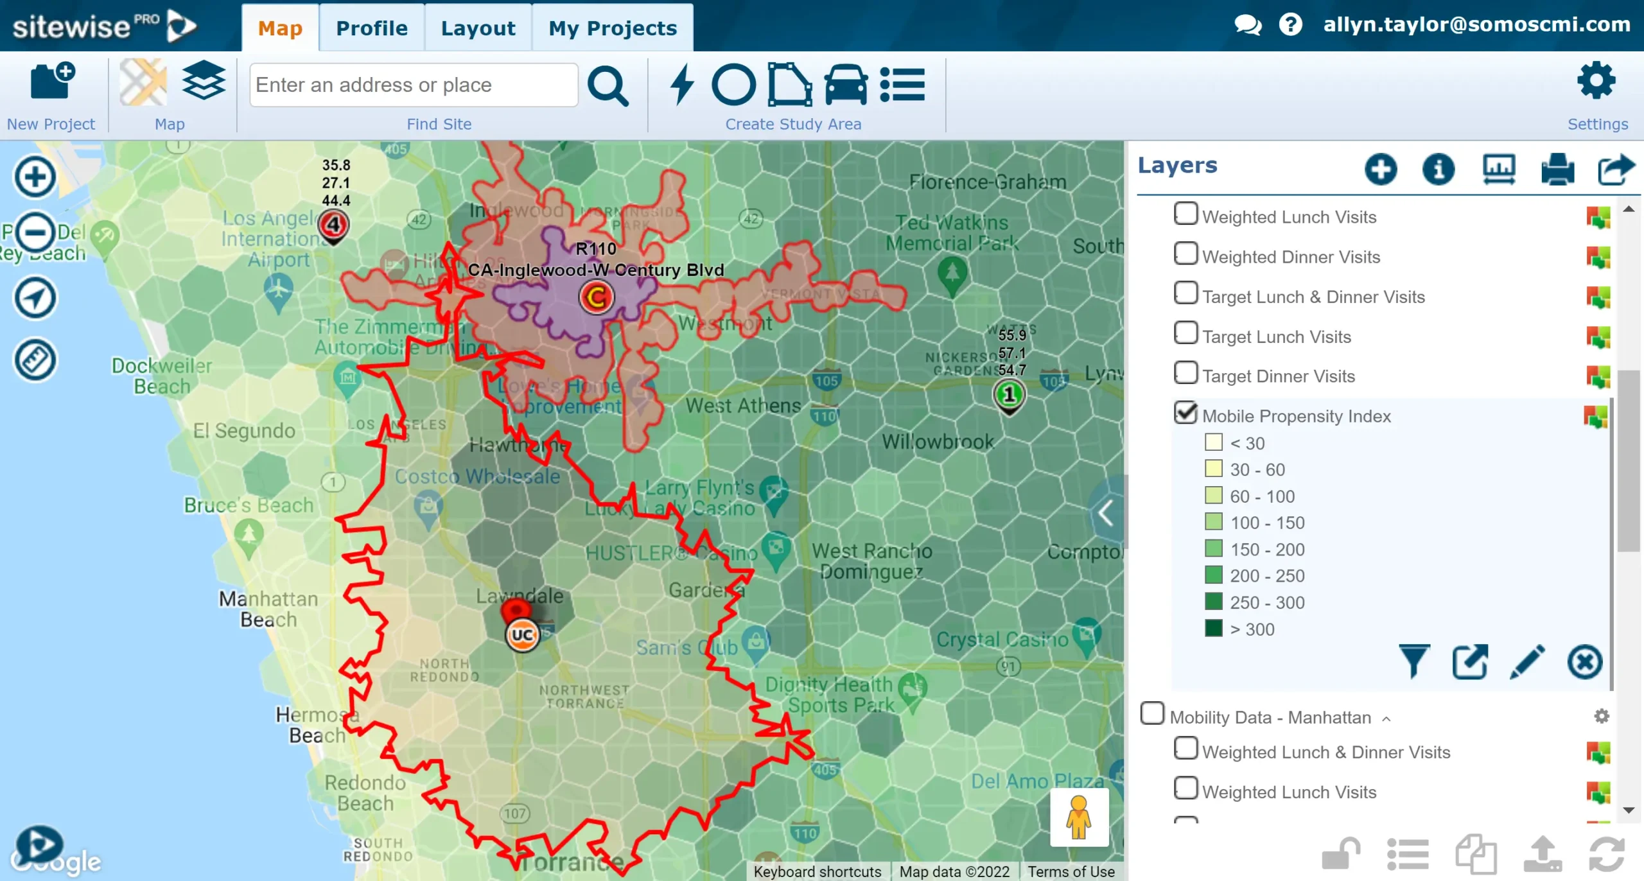Enable the Weighted Dinner Visits checkbox
Screen dimensions: 1644x881
tap(1185, 254)
